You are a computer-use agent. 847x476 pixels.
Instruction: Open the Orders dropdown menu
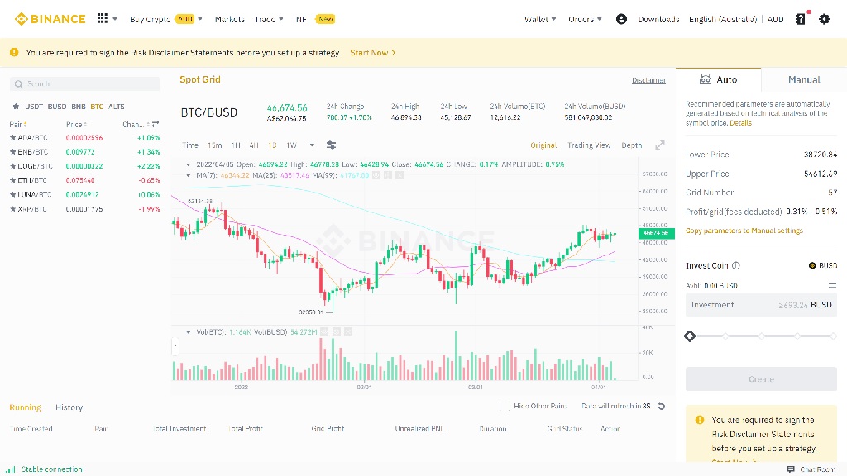(585, 20)
